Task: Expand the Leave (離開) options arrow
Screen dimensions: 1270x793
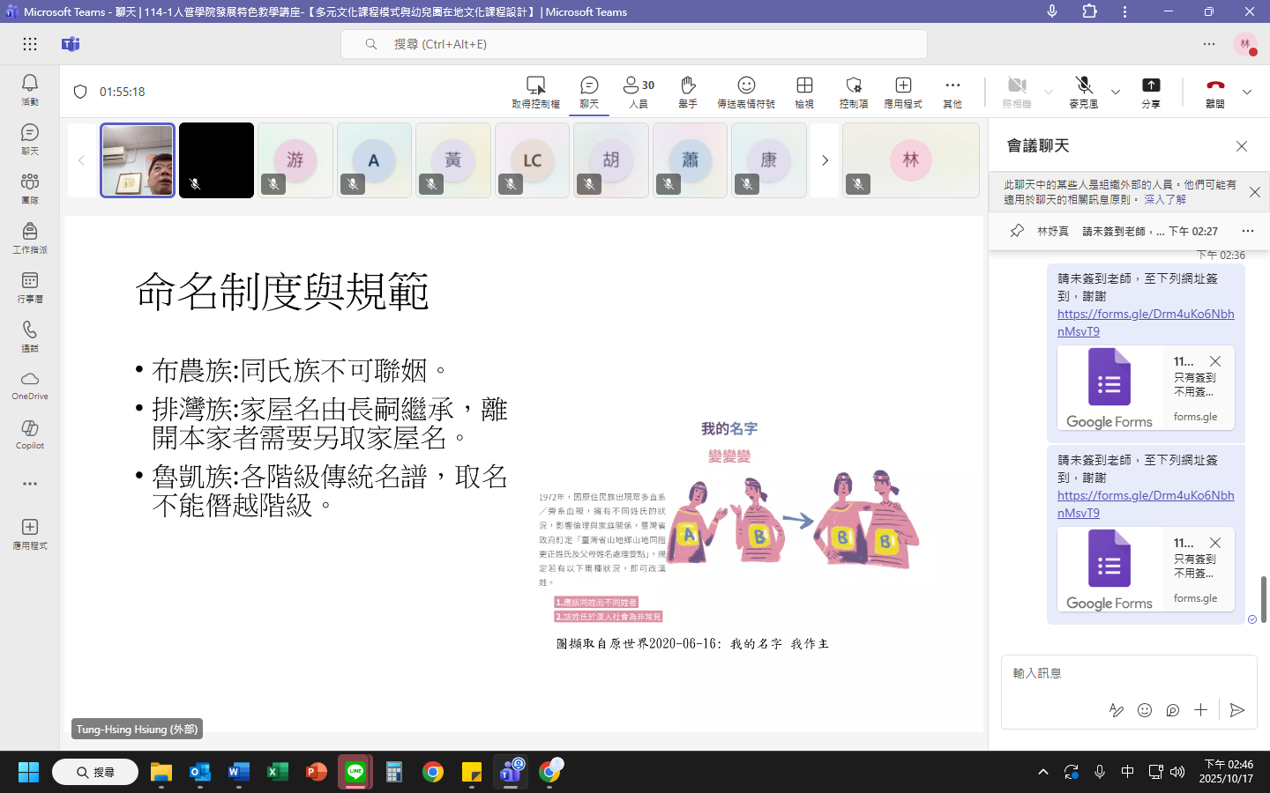Action: [1247, 92]
